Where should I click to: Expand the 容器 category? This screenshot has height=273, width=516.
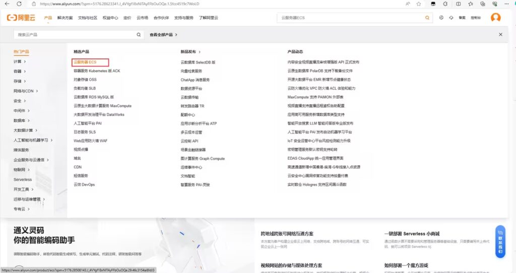click(x=20, y=72)
